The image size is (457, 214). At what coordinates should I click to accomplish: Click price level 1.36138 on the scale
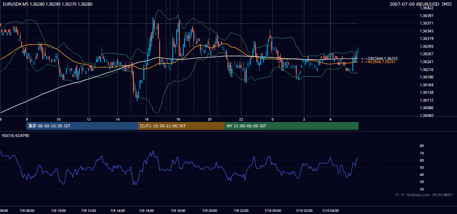[427, 92]
